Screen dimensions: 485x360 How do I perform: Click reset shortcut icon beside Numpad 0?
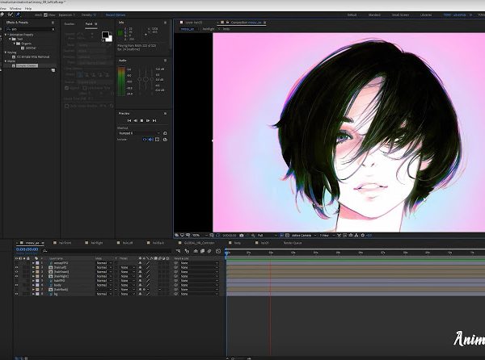click(165, 133)
